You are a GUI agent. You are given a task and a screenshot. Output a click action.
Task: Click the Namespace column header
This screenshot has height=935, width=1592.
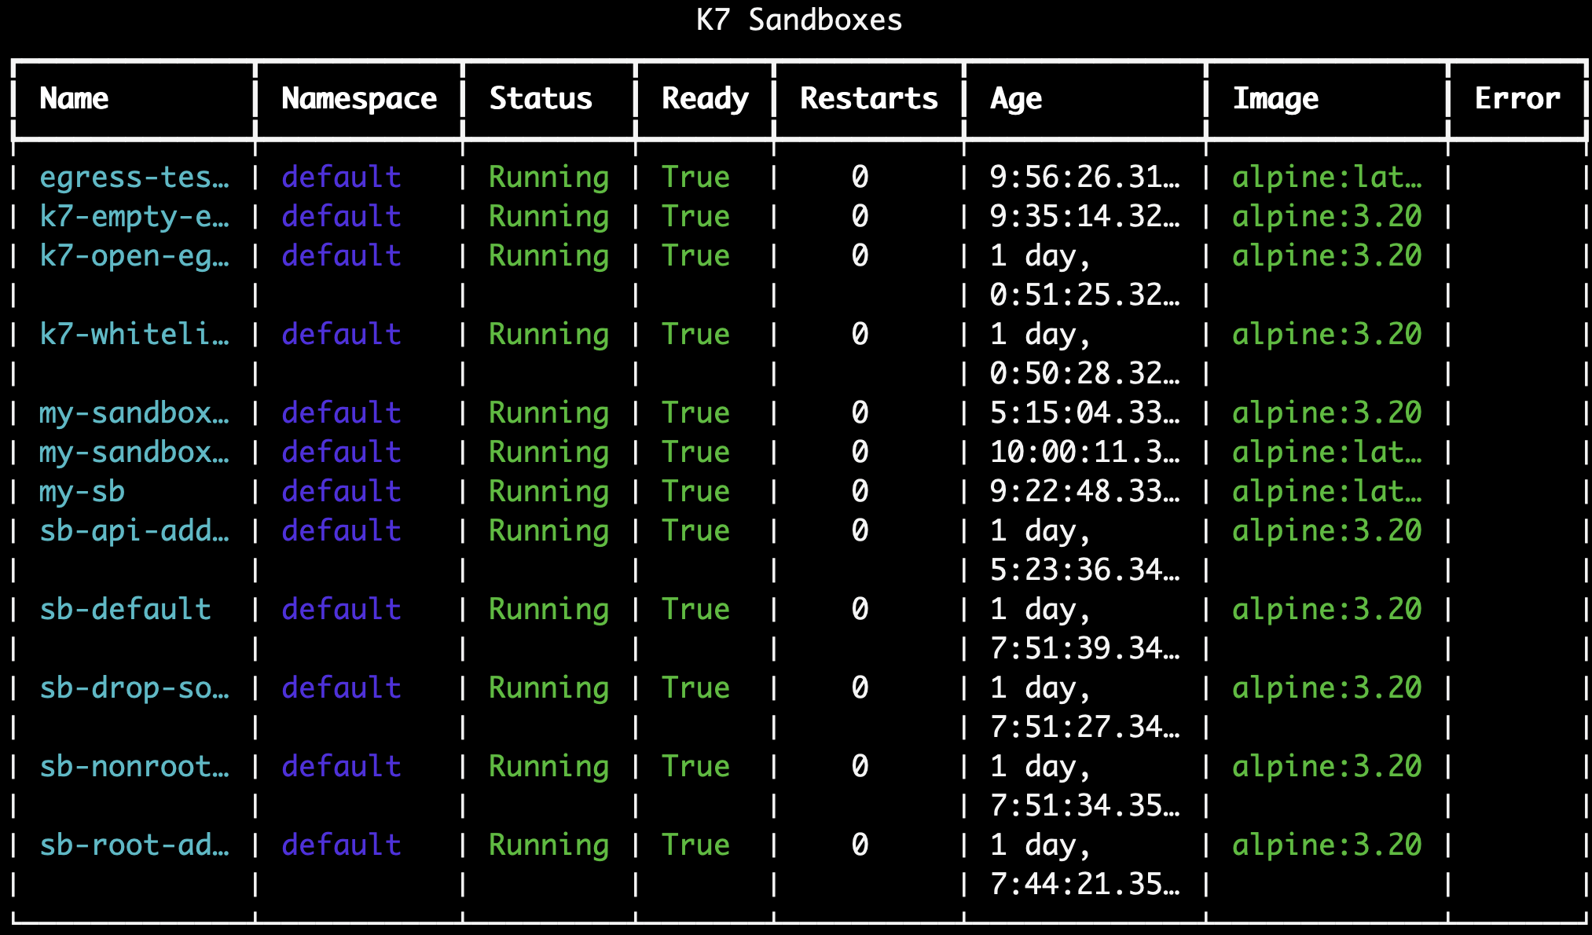pos(358,98)
